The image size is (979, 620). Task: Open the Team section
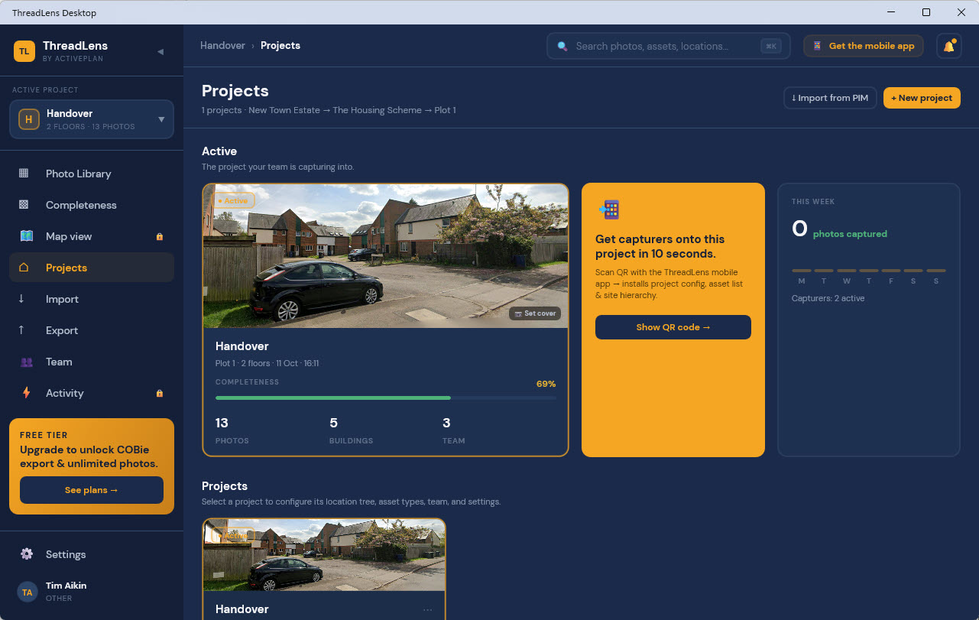click(x=92, y=362)
